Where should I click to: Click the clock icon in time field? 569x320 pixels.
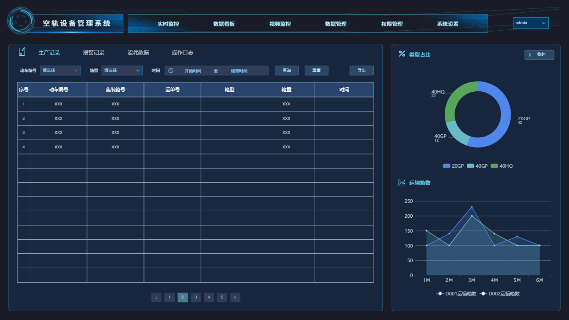pyautogui.click(x=171, y=71)
